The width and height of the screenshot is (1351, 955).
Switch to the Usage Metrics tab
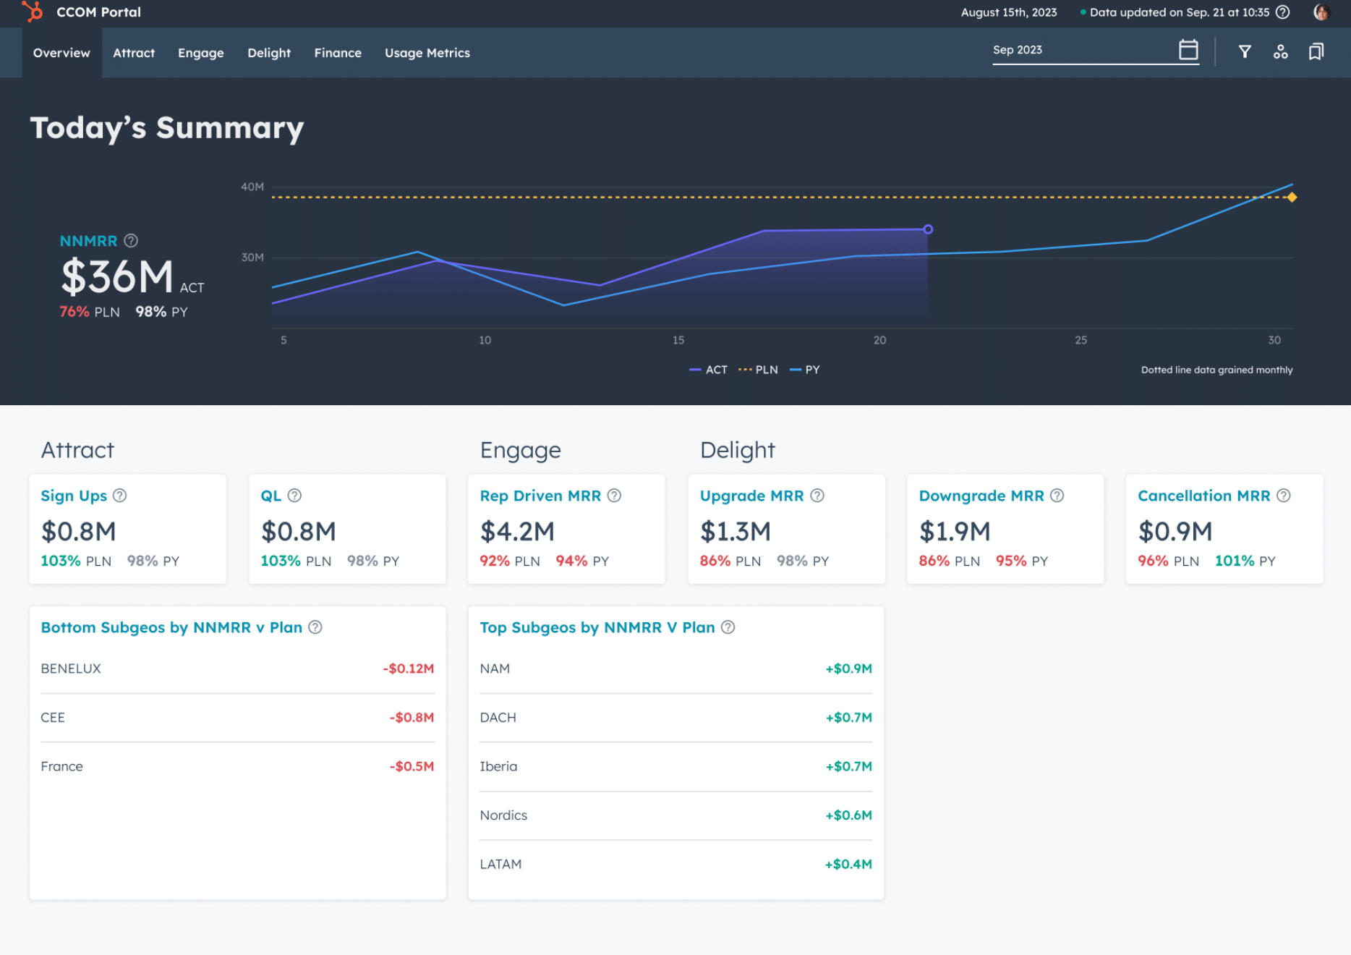tap(427, 52)
